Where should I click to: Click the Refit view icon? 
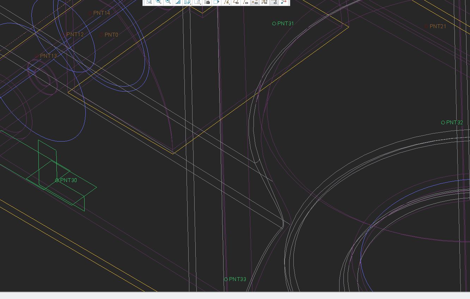coord(149,2)
